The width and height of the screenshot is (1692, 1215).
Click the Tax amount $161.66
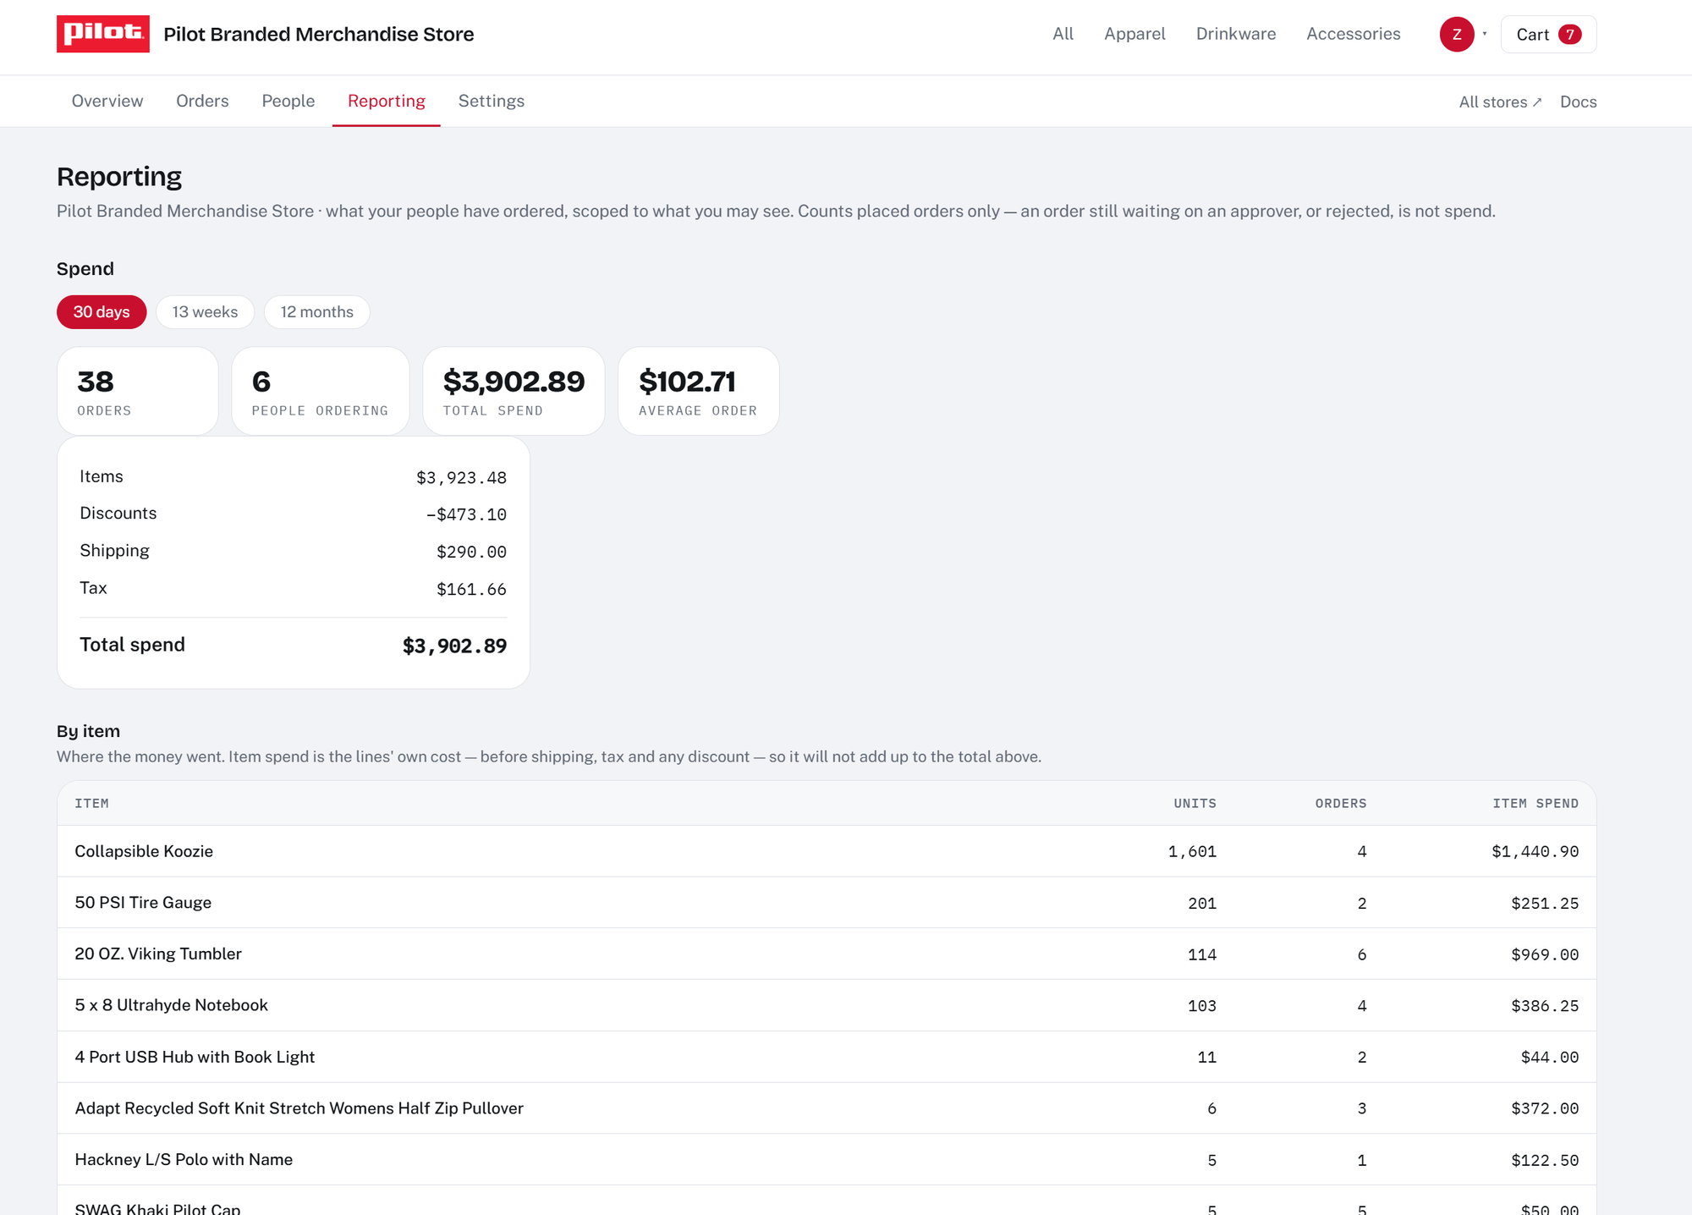(471, 589)
